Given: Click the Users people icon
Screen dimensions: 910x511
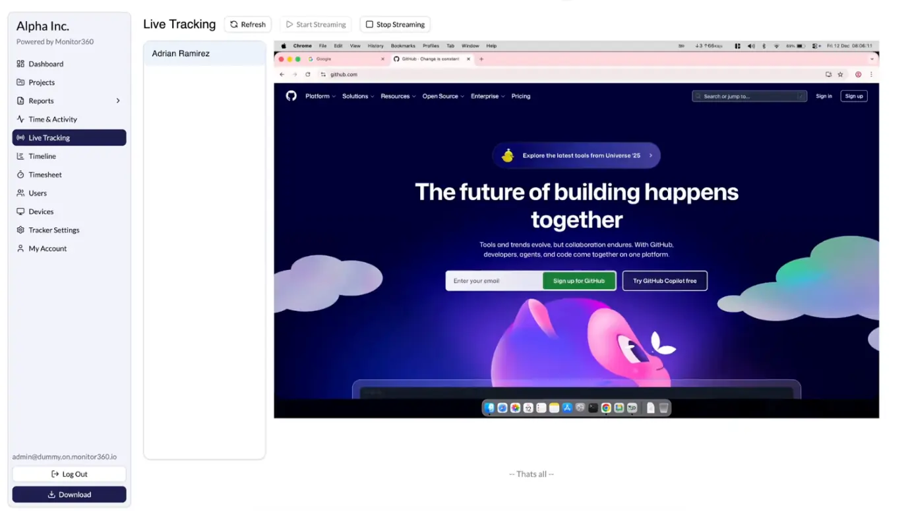Looking at the screenshot, I should point(20,193).
